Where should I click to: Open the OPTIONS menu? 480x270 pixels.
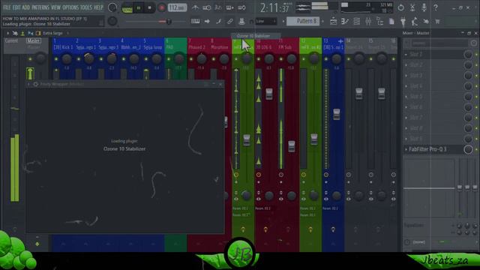70,7
